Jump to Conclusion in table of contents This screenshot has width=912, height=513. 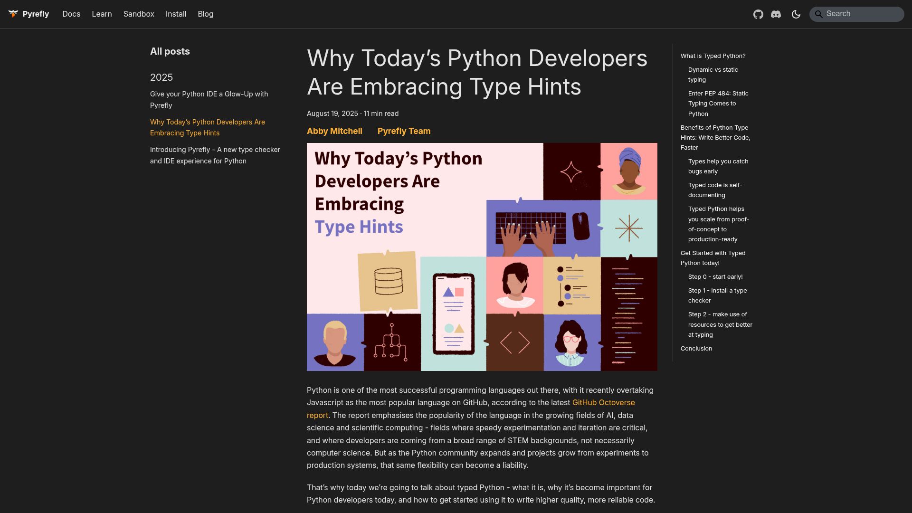(696, 349)
